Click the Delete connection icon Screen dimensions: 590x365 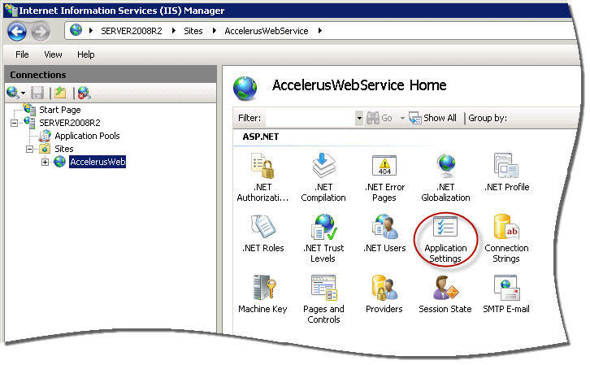84,93
